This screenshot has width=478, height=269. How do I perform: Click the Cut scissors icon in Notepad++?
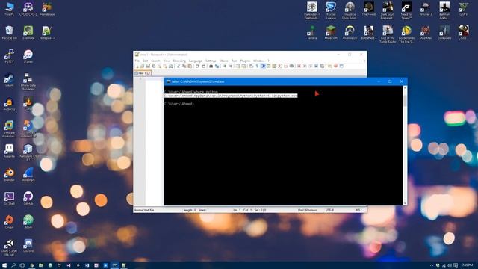179,66
